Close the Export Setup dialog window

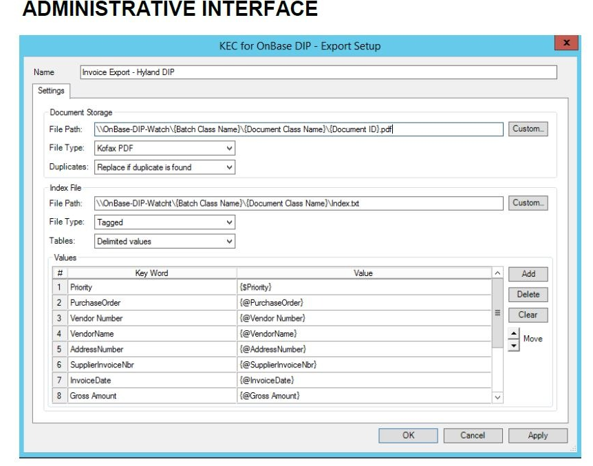[x=565, y=43]
